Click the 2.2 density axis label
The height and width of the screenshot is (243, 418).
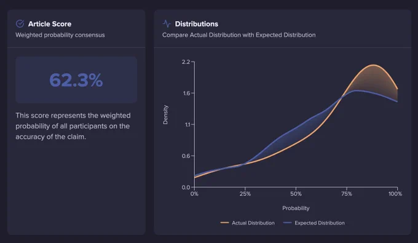(x=186, y=62)
